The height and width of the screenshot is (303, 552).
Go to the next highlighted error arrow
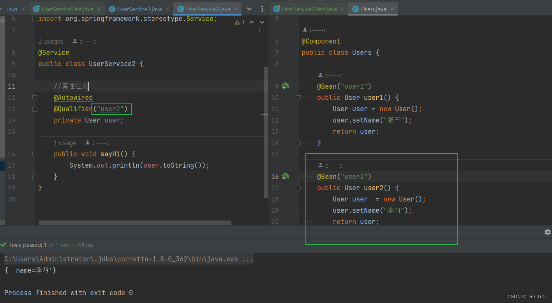tap(262, 23)
